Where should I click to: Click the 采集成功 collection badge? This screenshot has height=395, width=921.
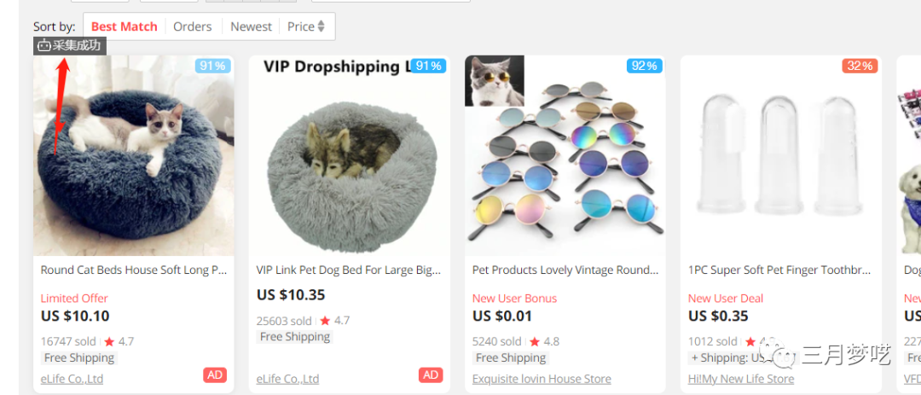[70, 45]
